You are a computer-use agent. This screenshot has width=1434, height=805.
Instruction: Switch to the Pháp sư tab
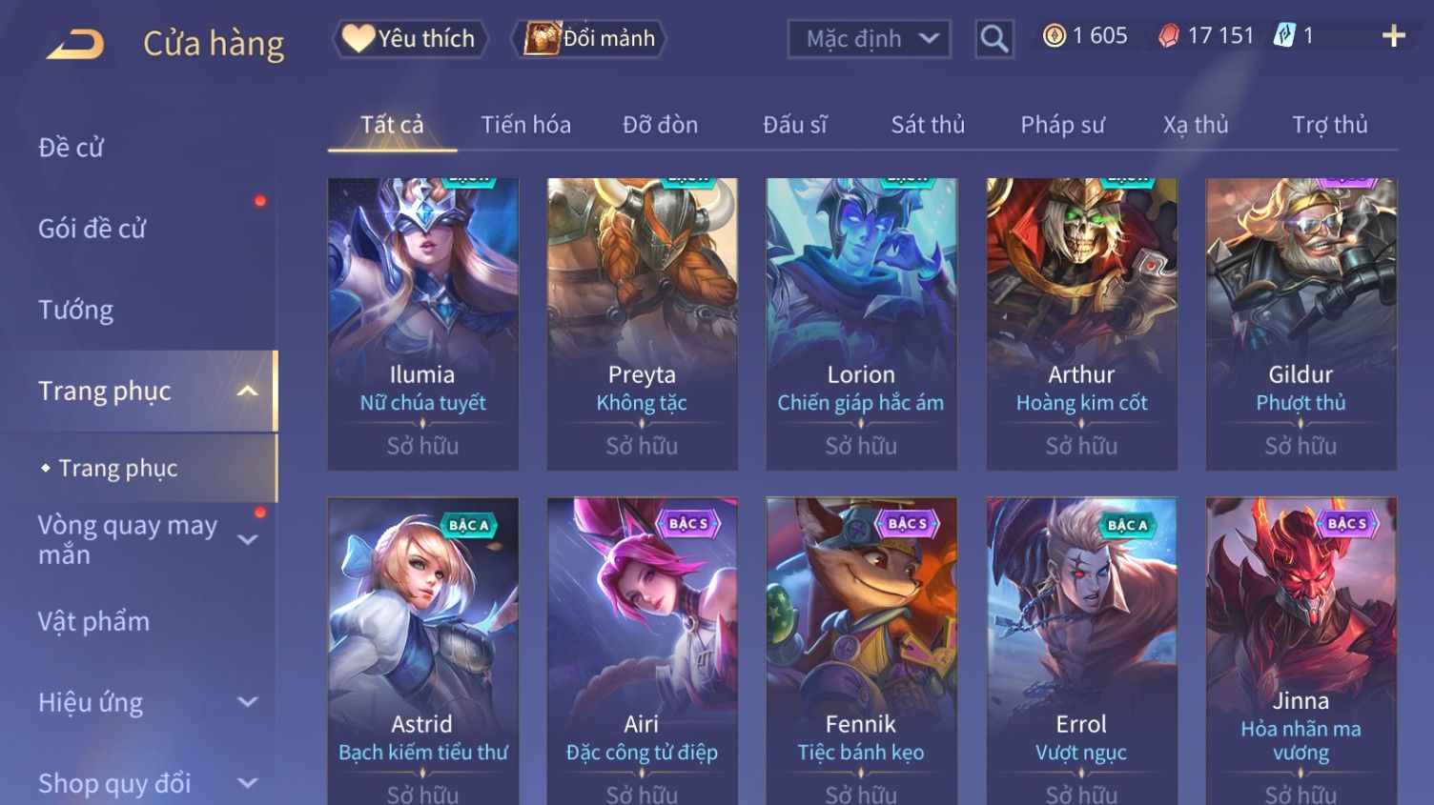(1062, 125)
